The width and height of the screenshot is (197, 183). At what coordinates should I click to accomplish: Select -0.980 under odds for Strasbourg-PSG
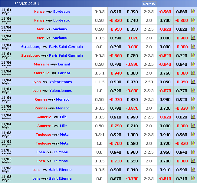pos(182,47)
